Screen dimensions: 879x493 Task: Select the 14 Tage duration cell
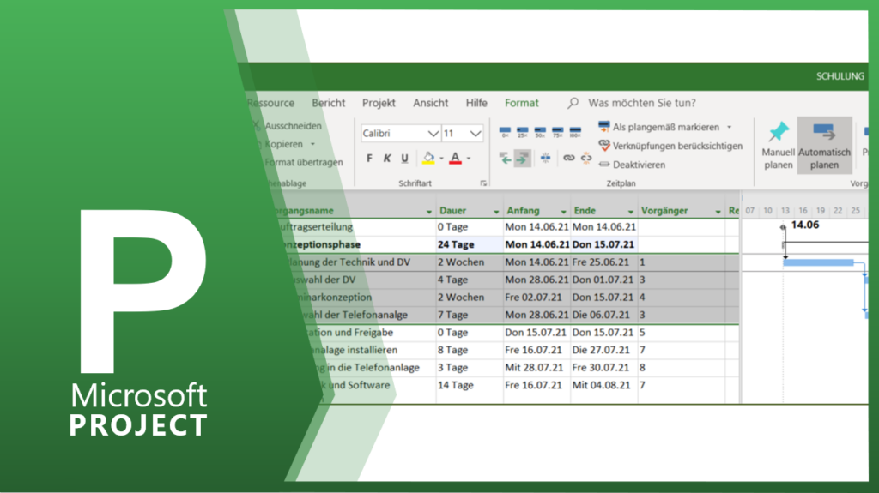[x=470, y=386]
